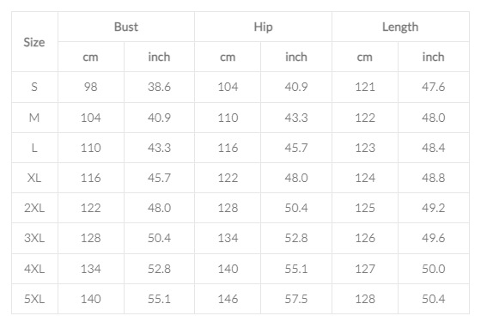The width and height of the screenshot is (487, 322).
Task: Click the 49.2 inch length cell
Action: 433,208
